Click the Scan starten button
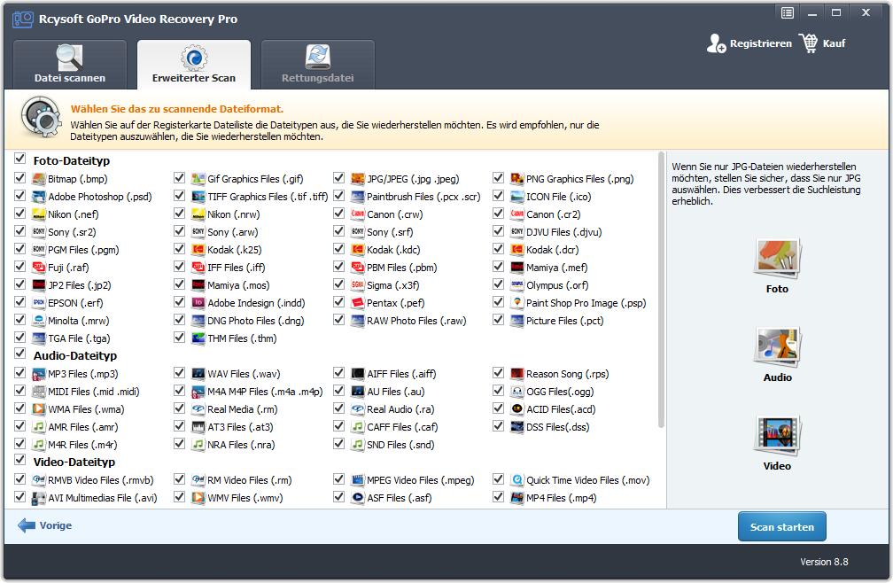Screen dimensions: 893x583 tap(782, 526)
